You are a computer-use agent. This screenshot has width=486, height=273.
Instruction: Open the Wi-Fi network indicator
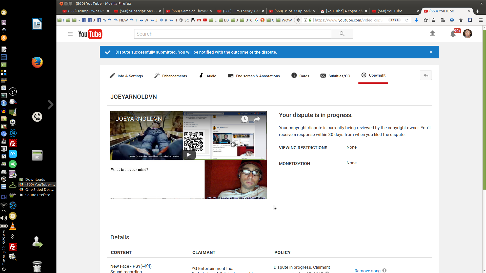(4, 205)
